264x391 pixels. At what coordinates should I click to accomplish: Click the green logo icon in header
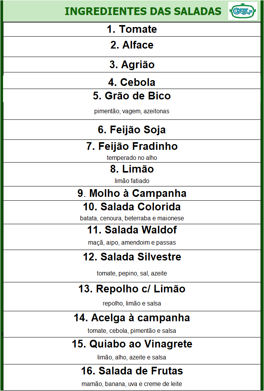(243, 11)
